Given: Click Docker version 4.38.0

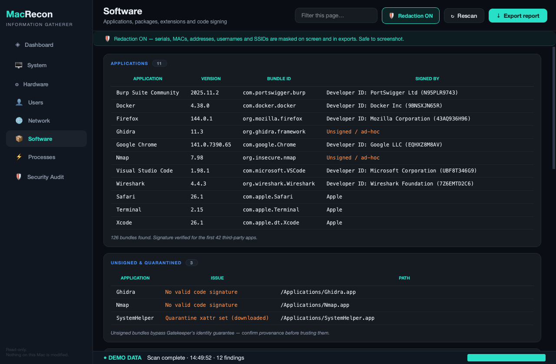Looking at the screenshot, I should coord(200,106).
